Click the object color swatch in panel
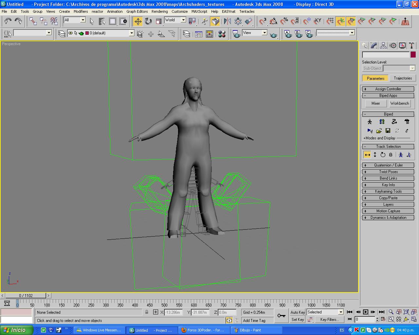Image resolution: width=419 pixels, height=335 pixels. 413,55
